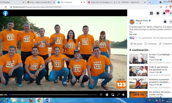Mute the video with speaker icon
Image resolution: width=172 pixels, height=103 pixels.
pos(124,95)
